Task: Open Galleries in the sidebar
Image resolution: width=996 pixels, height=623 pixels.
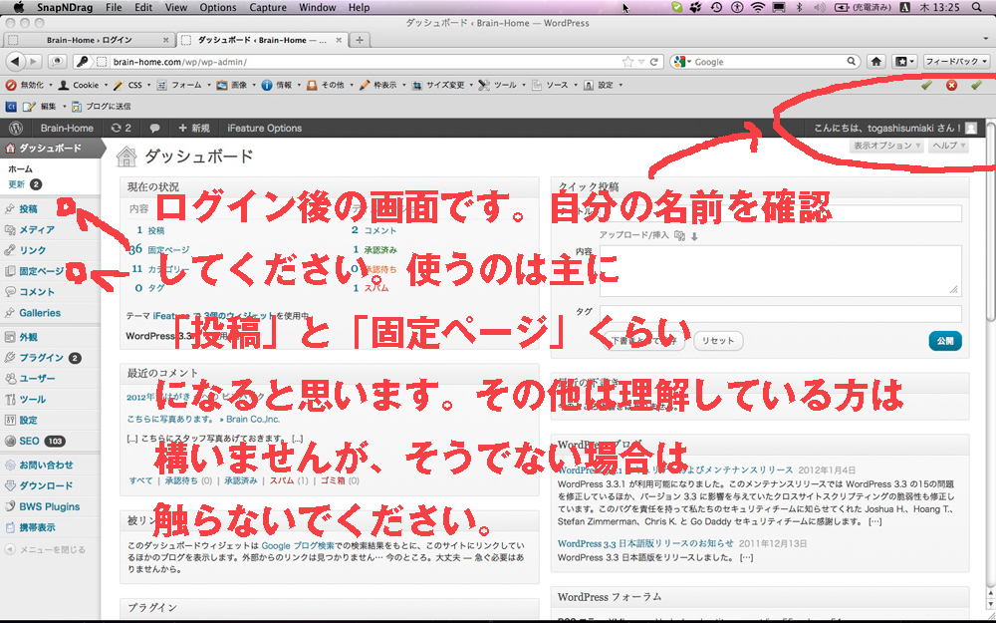Action: coord(40,313)
